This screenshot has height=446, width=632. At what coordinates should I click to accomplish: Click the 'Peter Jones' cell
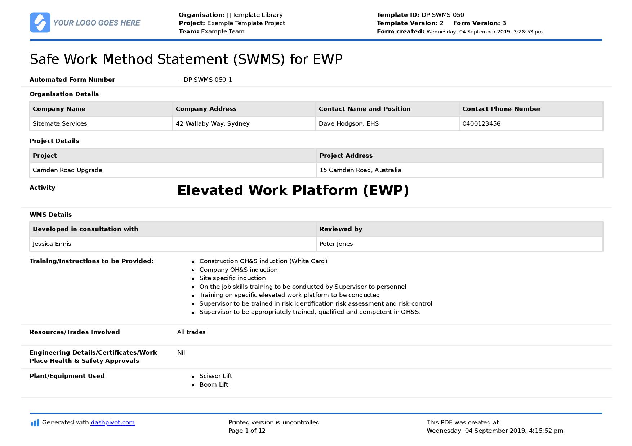460,244
